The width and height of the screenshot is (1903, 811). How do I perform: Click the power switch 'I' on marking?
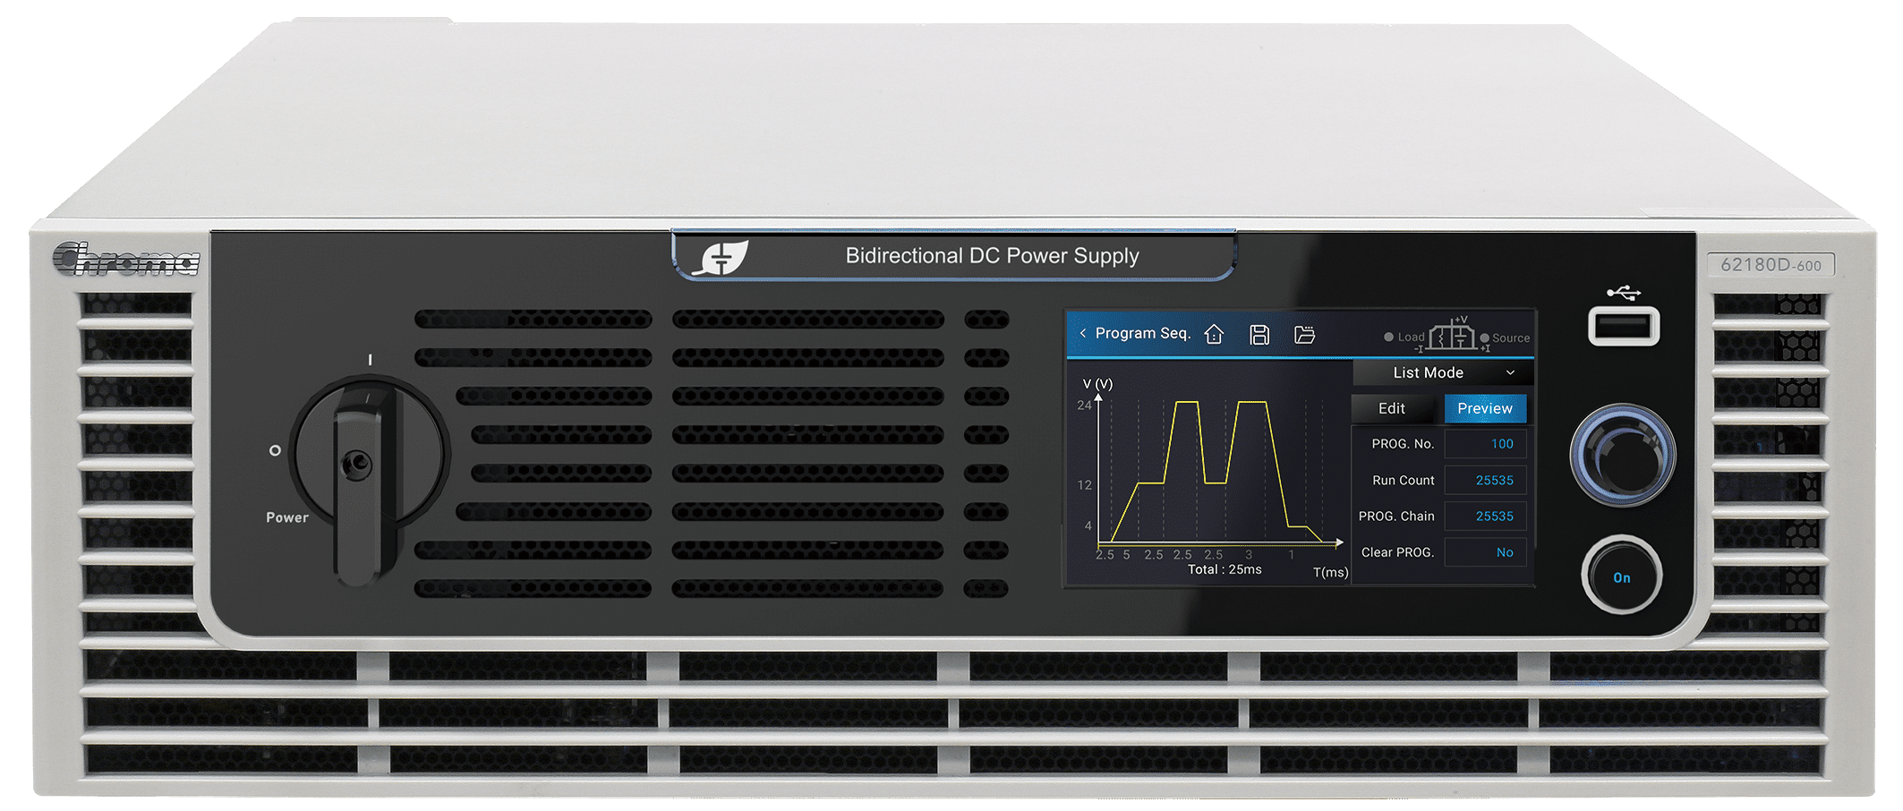(371, 360)
